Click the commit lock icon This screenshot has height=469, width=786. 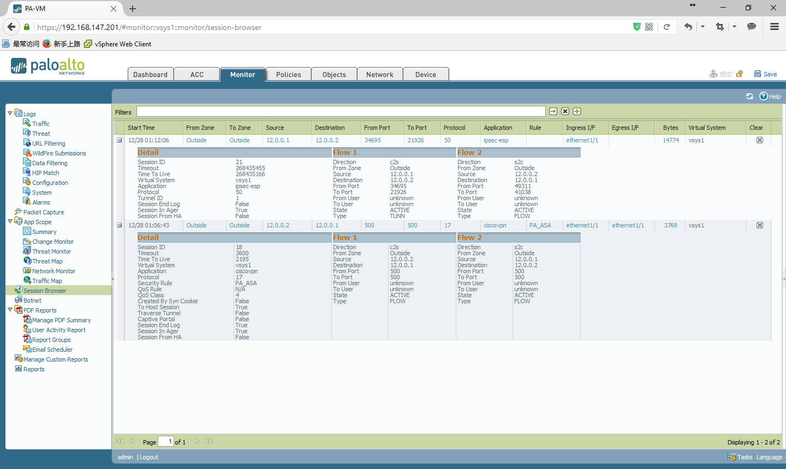[x=740, y=74]
